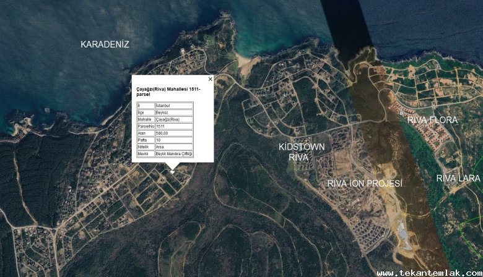This screenshot has width=483, height=277.
Task: Click the KİDSTOWN RİVA map label
Action: 302,152
